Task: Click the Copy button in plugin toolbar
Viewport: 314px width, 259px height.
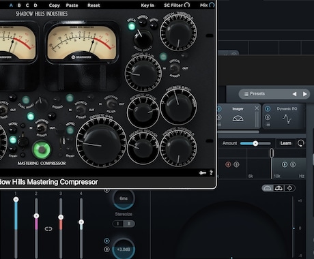Action: tap(54, 5)
